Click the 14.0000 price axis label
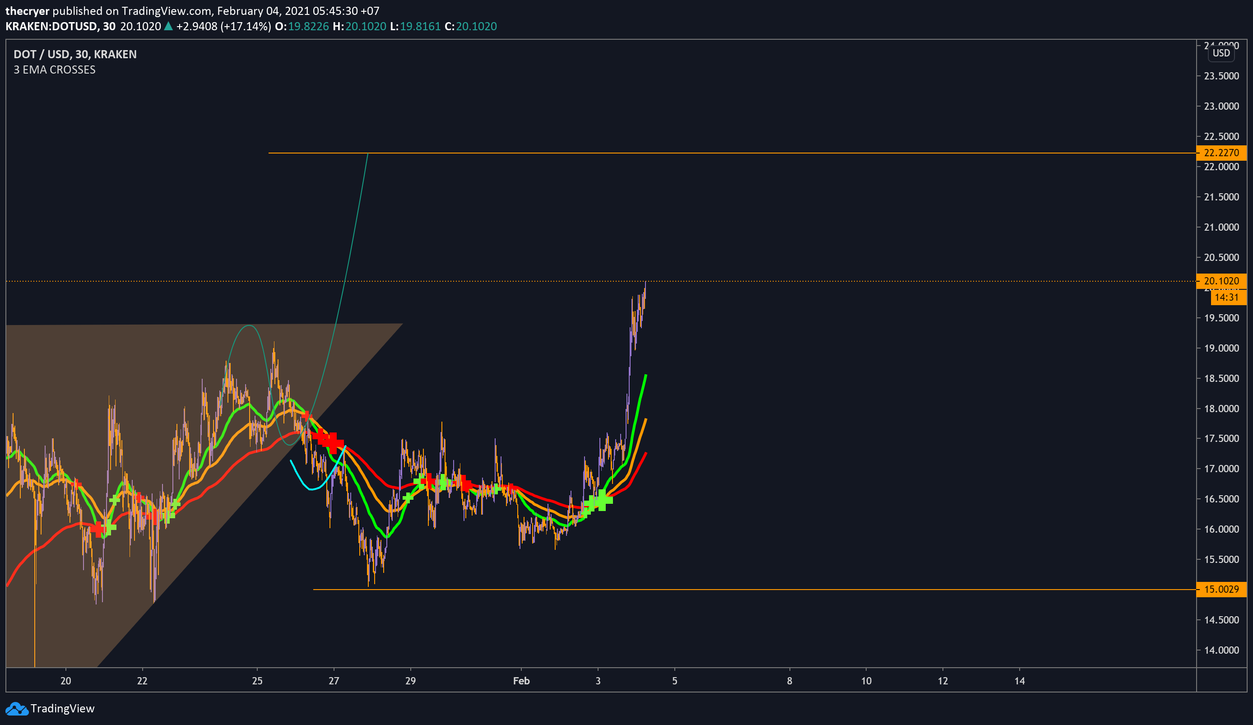The height and width of the screenshot is (725, 1253). [x=1221, y=651]
